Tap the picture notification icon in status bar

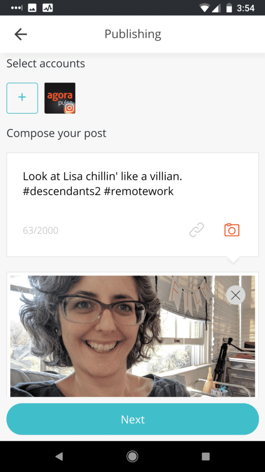[32, 8]
